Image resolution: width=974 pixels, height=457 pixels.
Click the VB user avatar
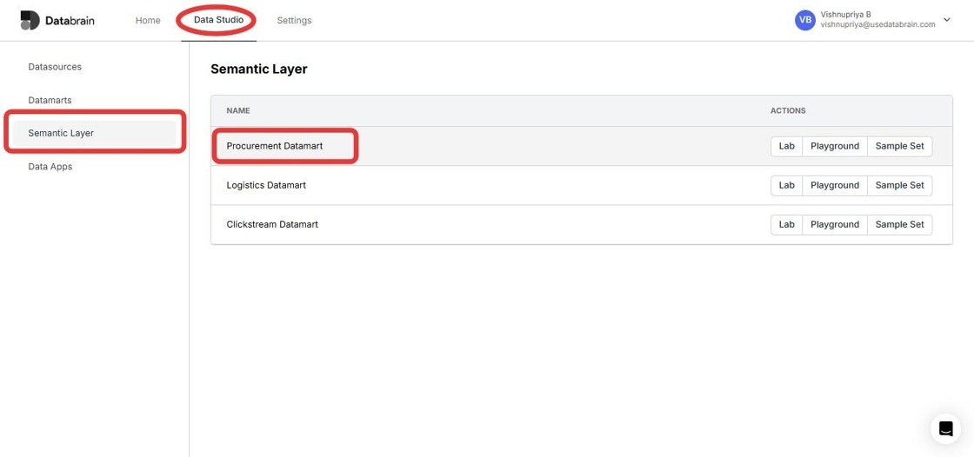click(x=805, y=20)
